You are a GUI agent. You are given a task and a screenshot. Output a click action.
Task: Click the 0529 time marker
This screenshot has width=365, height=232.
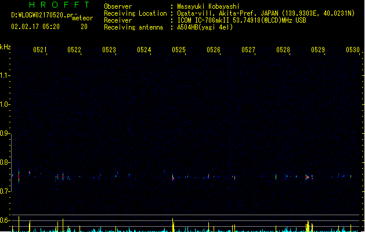click(318, 50)
